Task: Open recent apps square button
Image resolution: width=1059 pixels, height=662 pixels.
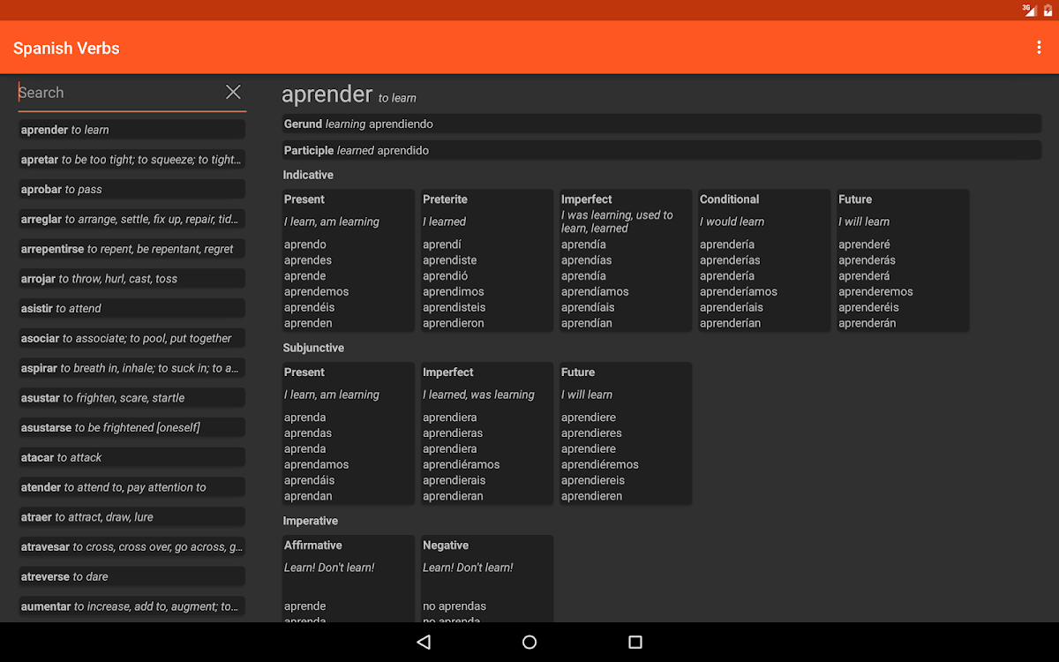Action: [x=635, y=642]
